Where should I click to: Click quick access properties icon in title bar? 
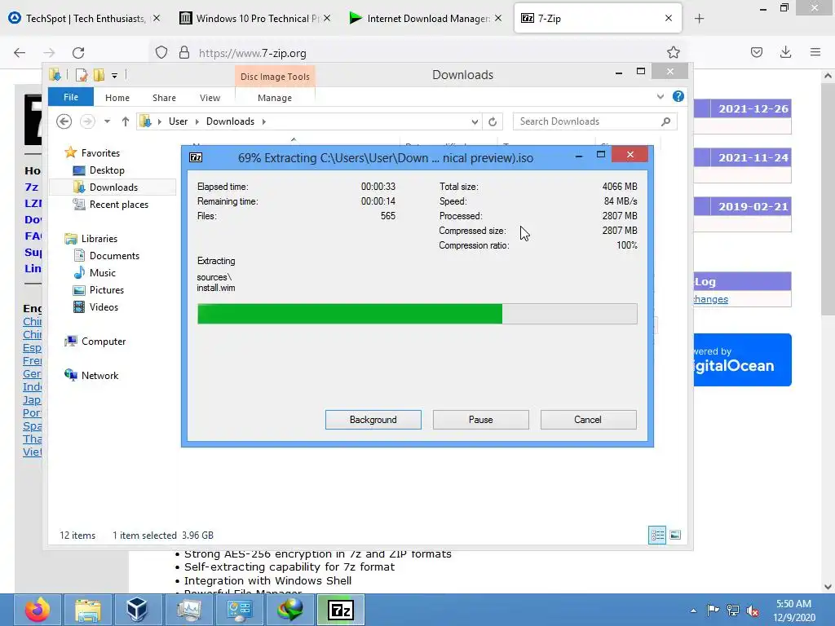click(81, 75)
